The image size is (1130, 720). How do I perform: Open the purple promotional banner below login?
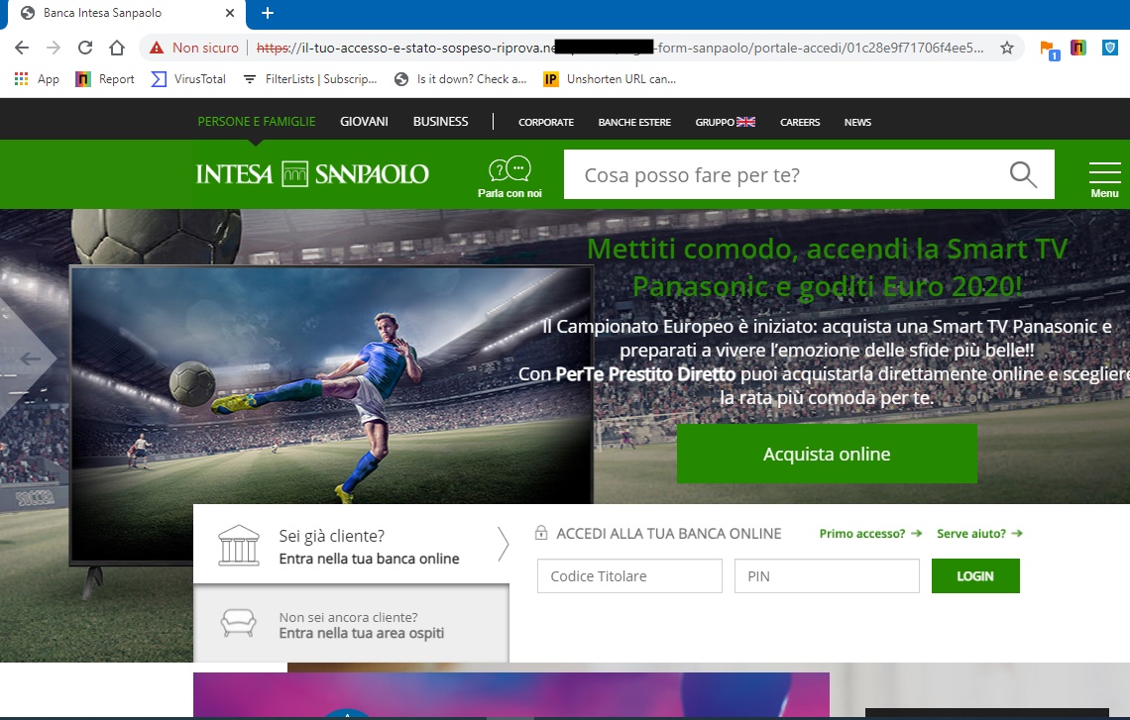pyautogui.click(x=510, y=694)
